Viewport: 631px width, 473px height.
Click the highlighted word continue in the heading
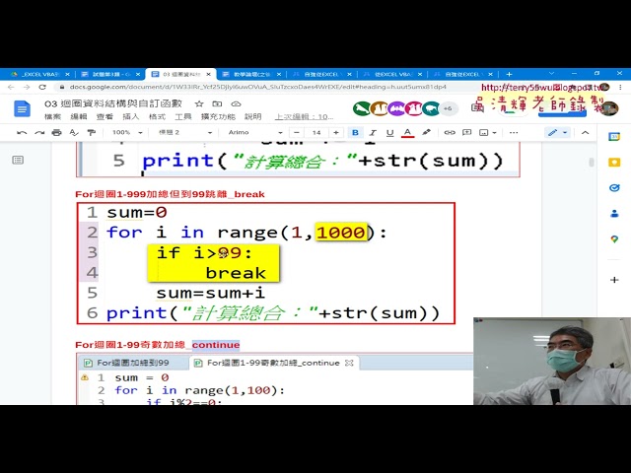[x=216, y=345]
